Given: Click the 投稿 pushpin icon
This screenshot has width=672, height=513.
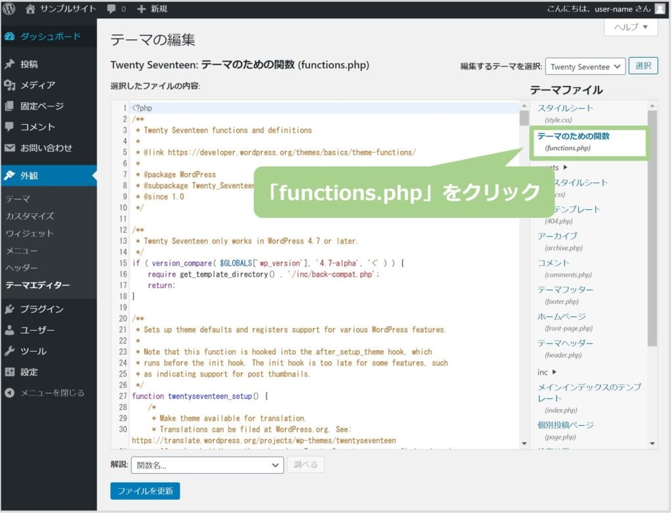Looking at the screenshot, I should click(9, 64).
